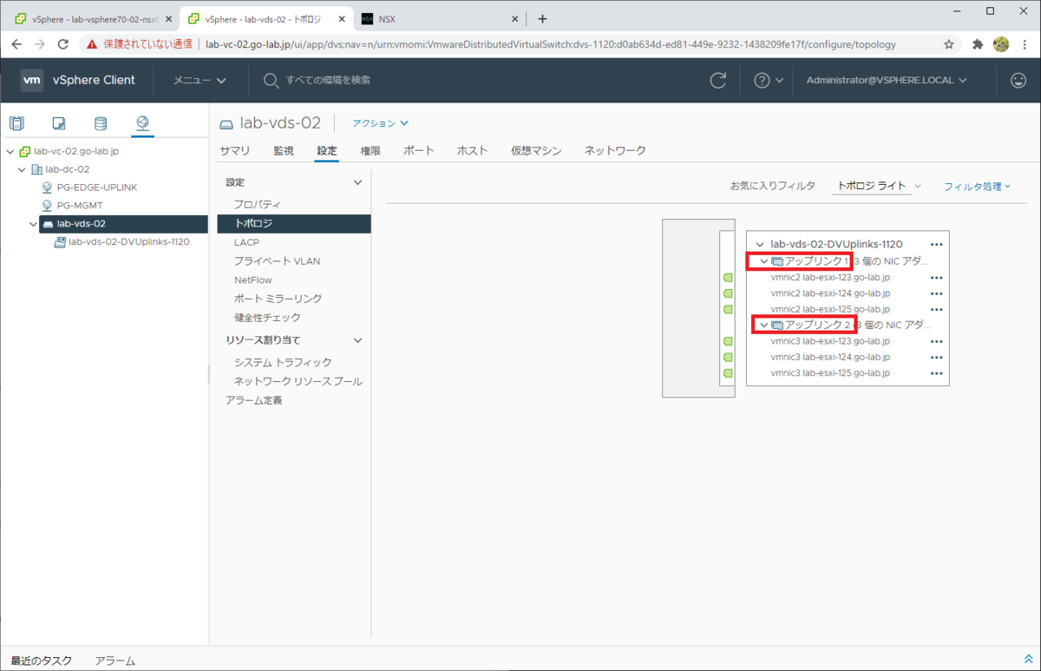Open ellipsis menu for vmnic2 lab-esxi-123

[936, 278]
